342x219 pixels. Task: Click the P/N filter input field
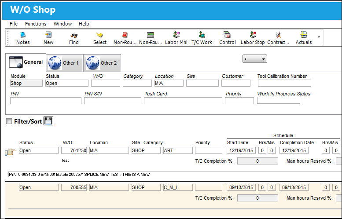(46, 101)
